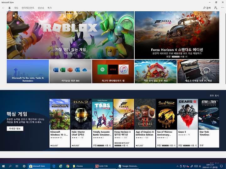Open Task View on the taskbar
The width and height of the screenshot is (226, 169).
click(x=17, y=166)
